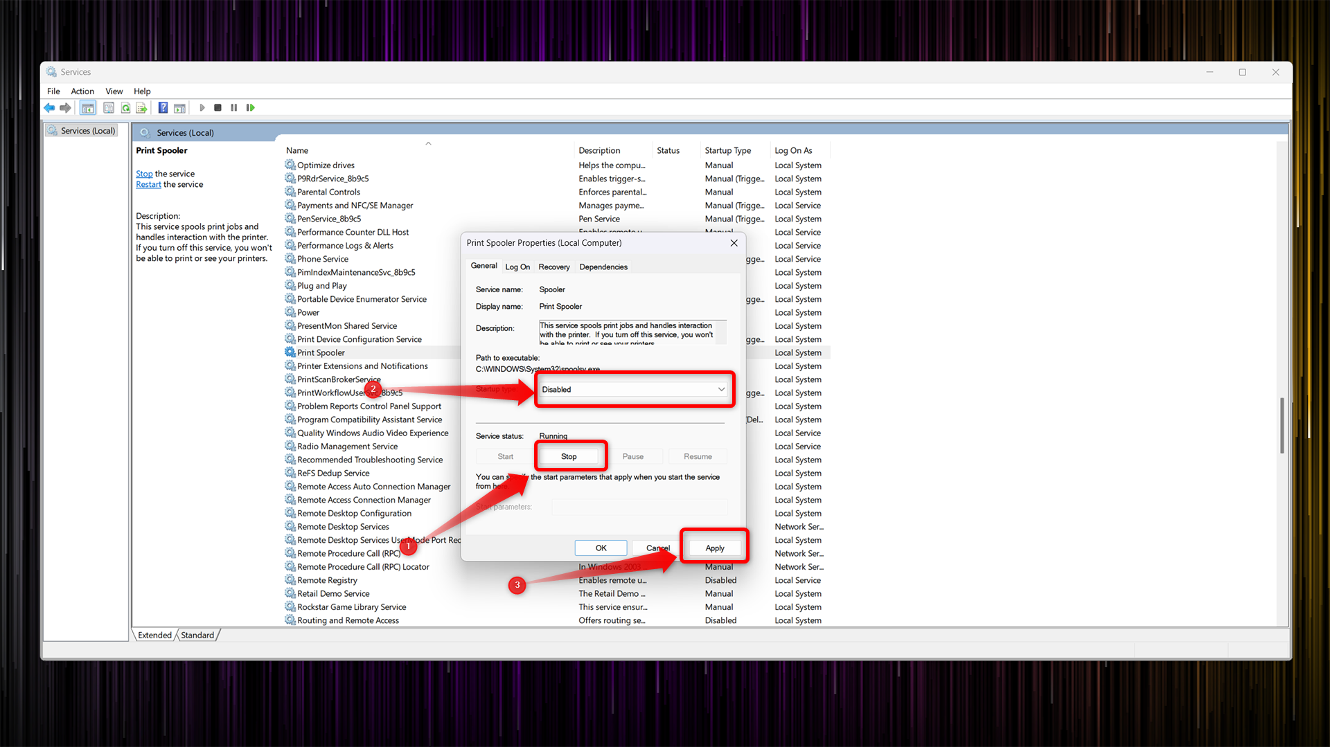Viewport: 1330px width, 747px height.
Task: Toggle the Show/Hide Action Pane icon
Action: pos(180,107)
